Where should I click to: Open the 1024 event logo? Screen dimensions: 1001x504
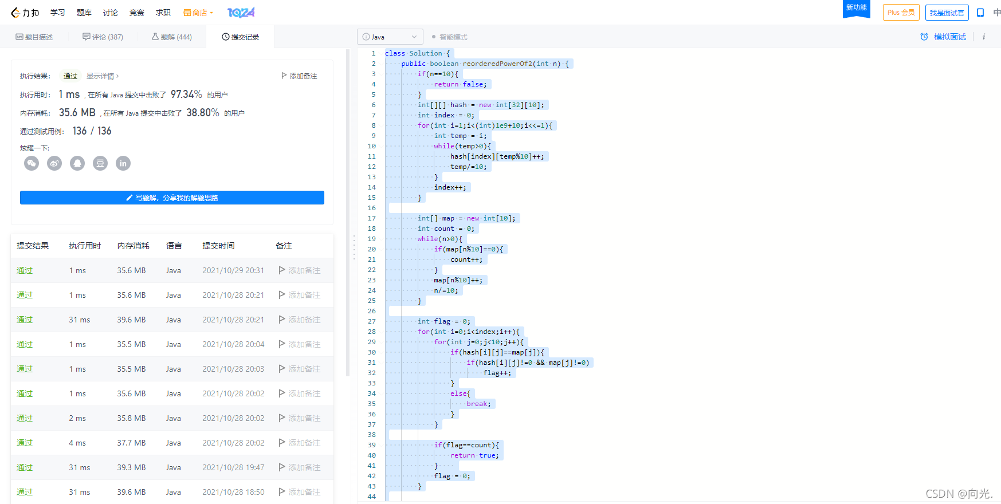(241, 13)
